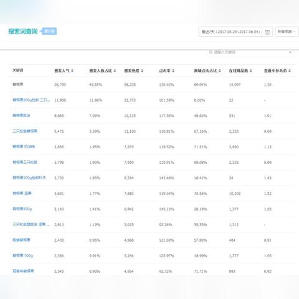Select the 143.48% click rate cell
This screenshot has height=299, width=299.
[x=166, y=178]
